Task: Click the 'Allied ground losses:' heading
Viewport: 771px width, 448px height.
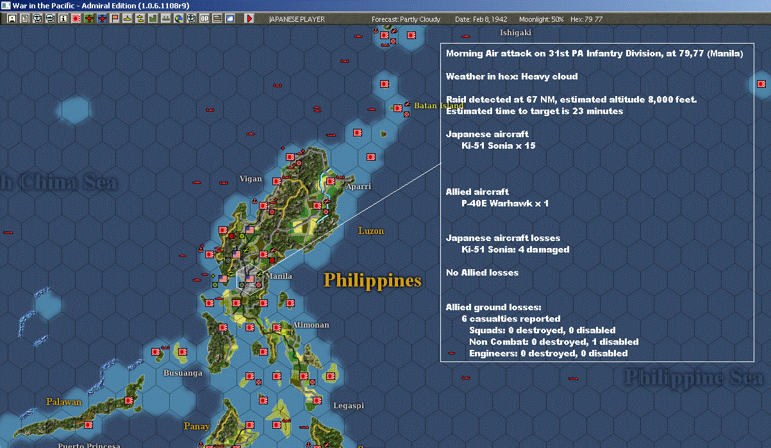Action: (x=493, y=307)
